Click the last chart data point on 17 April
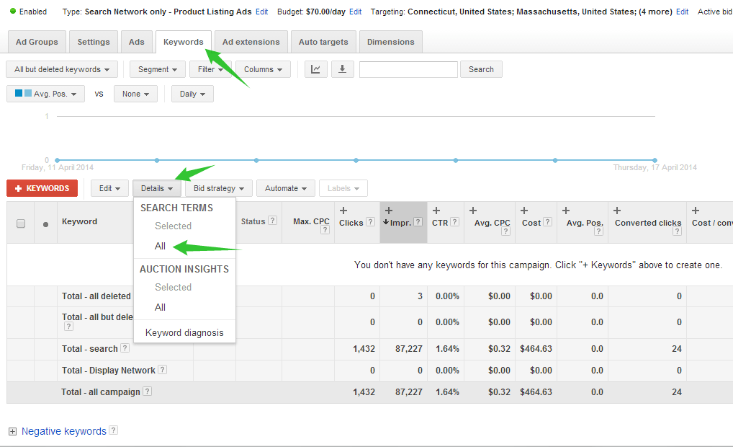The height and width of the screenshot is (447, 733). pos(655,160)
